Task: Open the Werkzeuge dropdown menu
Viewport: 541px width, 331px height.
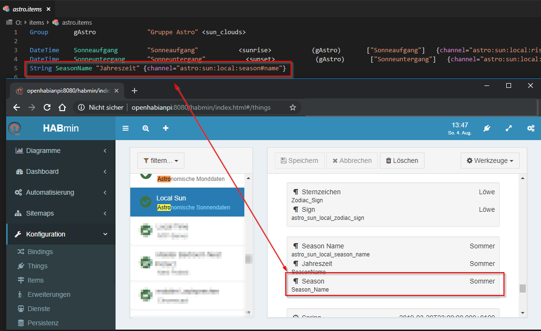Action: pos(490,161)
